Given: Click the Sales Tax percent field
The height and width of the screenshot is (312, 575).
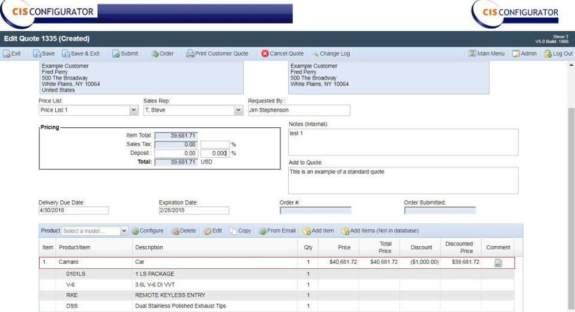Looking at the screenshot, I should [x=215, y=144].
